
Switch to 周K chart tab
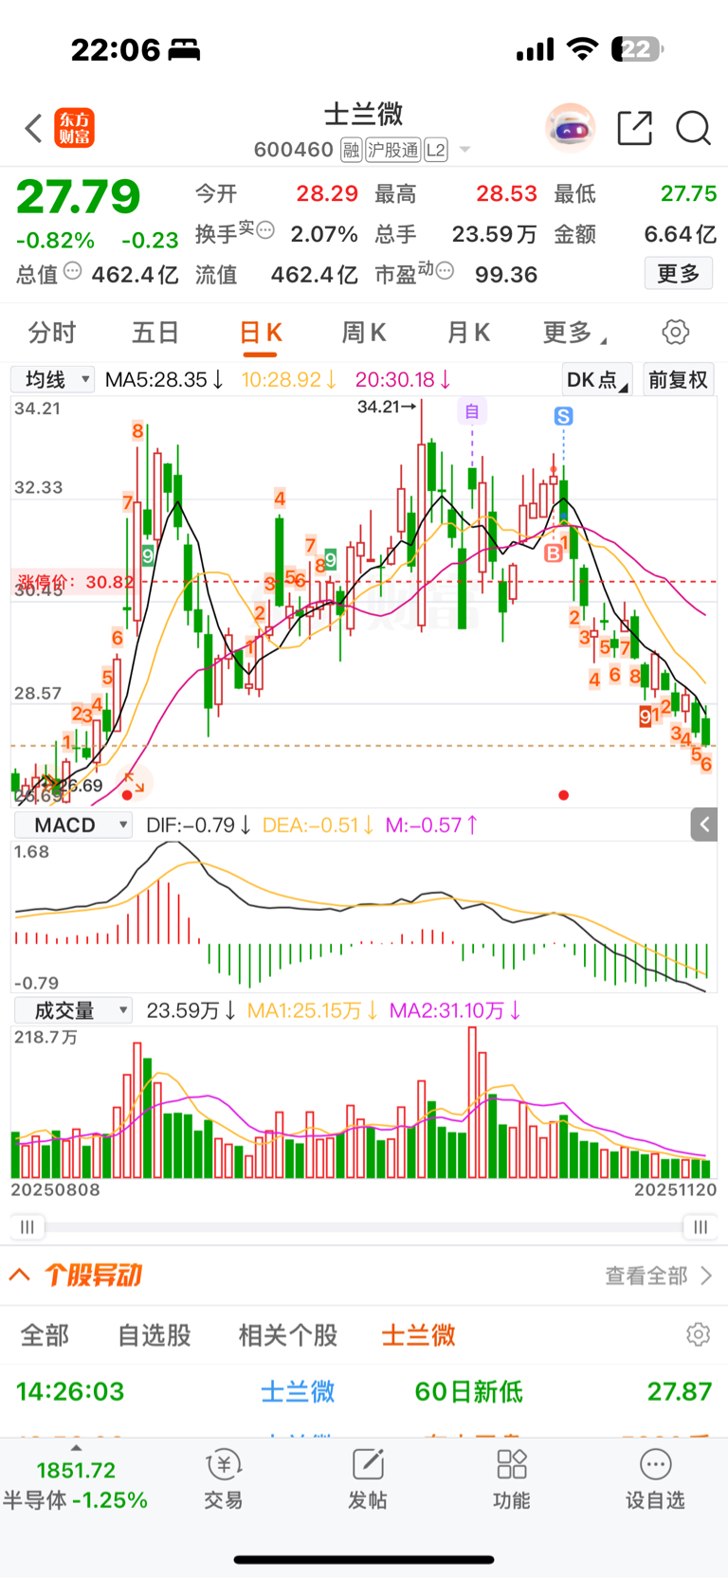364,333
